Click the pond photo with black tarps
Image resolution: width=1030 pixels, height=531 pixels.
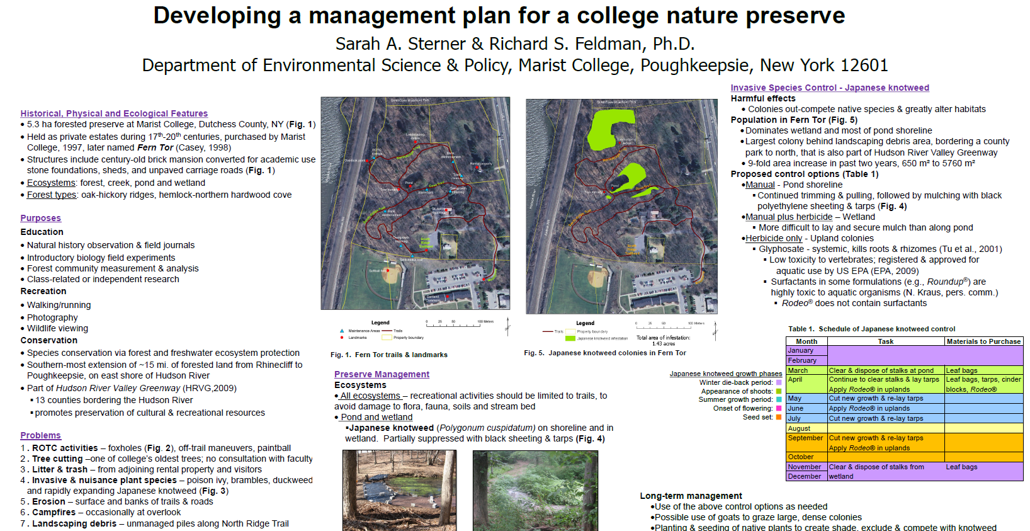[x=399, y=490]
